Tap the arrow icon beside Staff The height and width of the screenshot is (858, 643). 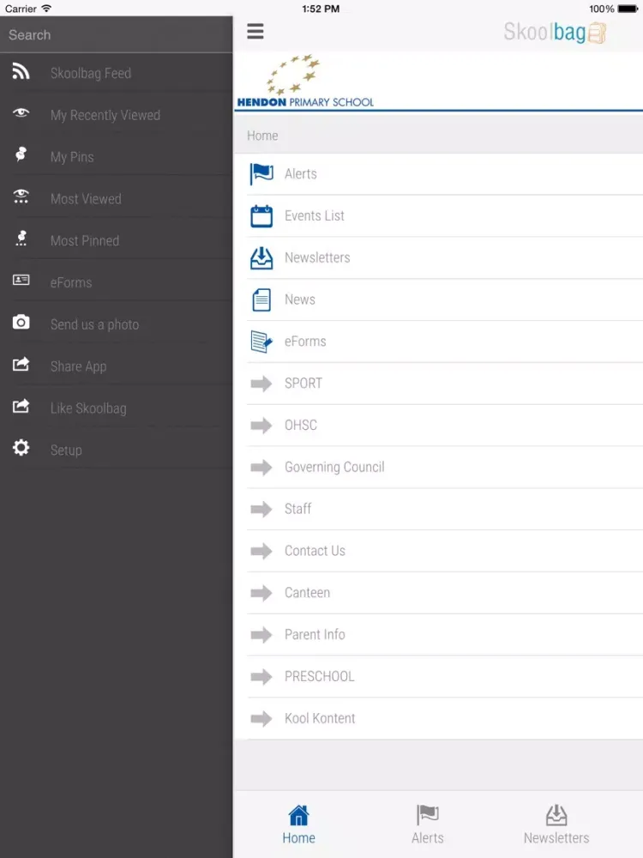[261, 510]
